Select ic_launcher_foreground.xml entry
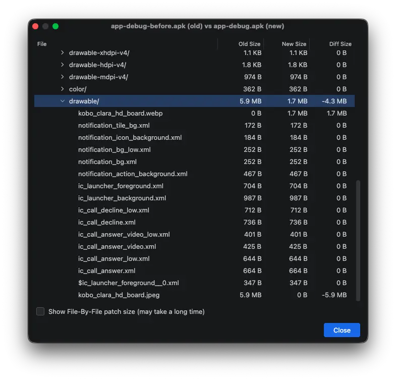 (121, 186)
